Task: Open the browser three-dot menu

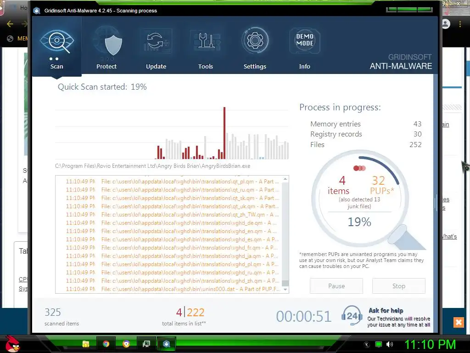Action: (460, 24)
